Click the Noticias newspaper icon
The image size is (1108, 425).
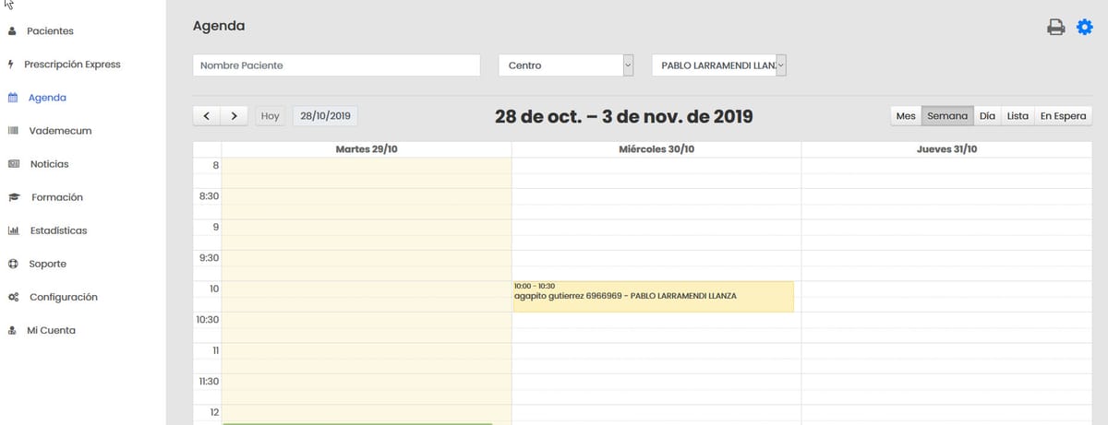[x=13, y=164]
